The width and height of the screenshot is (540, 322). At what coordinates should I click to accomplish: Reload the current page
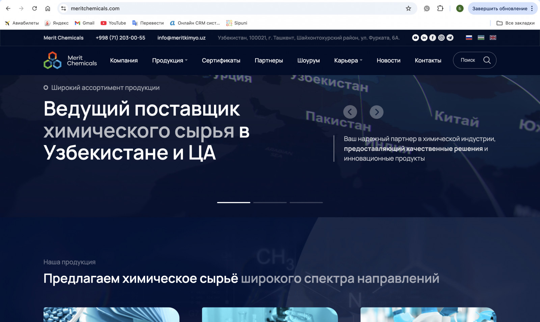click(34, 8)
